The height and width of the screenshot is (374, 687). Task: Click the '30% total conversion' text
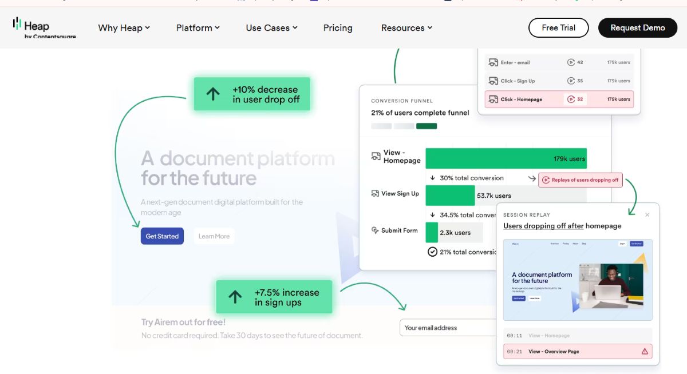point(472,178)
